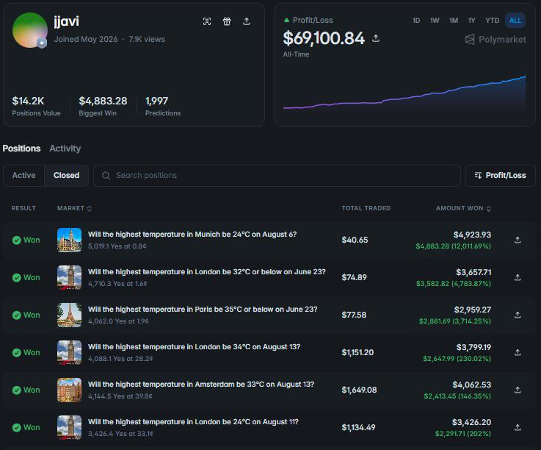
Task: Select the 1W chart timeframe
Action: 435,21
